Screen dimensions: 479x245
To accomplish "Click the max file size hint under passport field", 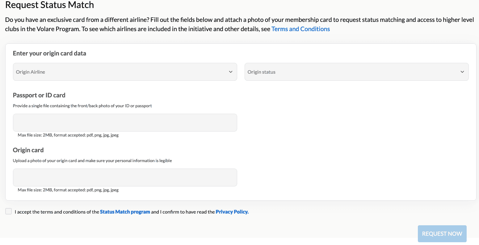I will pos(68,135).
